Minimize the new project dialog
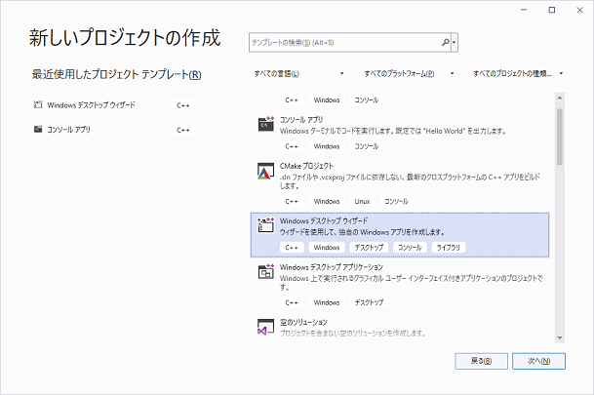The width and height of the screenshot is (594, 395). (x=524, y=10)
